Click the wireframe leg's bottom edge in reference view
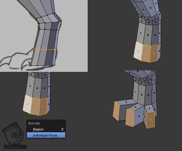Screen dimensions: 182x151 click(43, 65)
